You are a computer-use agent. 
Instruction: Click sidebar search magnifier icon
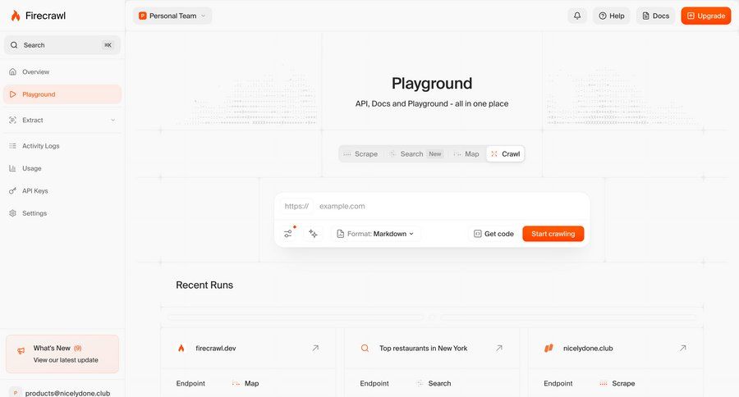pyautogui.click(x=14, y=45)
